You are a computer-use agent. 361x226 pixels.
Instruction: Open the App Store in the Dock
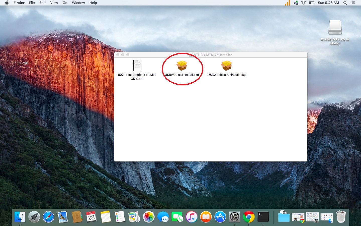click(x=220, y=217)
